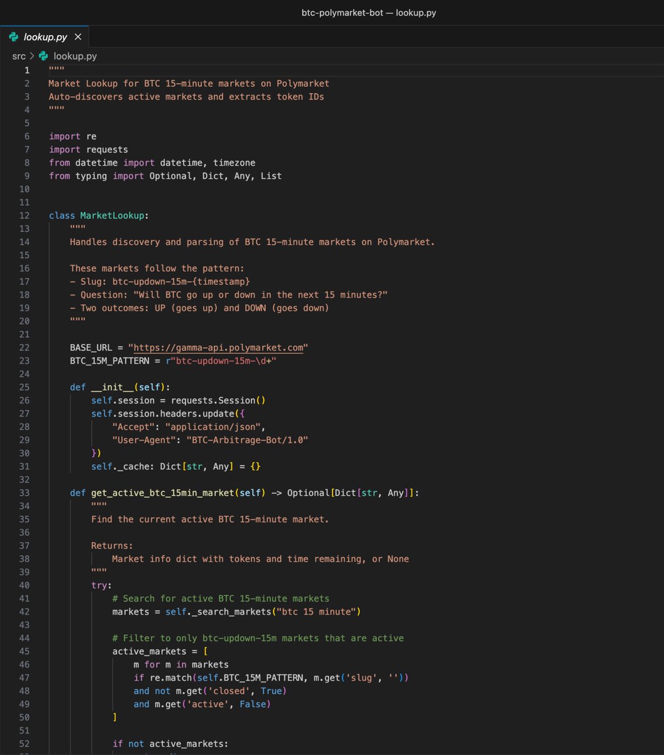Click the regex string r"btc-updown-15m-\d+"

point(221,361)
